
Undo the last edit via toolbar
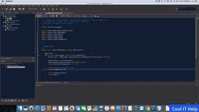(x=19, y=9)
